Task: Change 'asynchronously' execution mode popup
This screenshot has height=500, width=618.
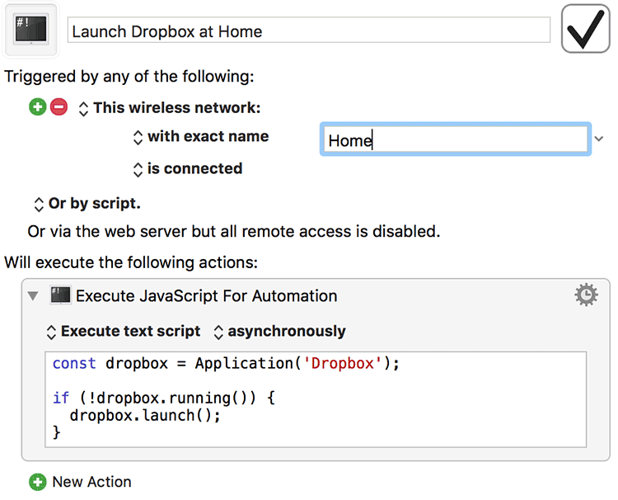Action: [279, 332]
